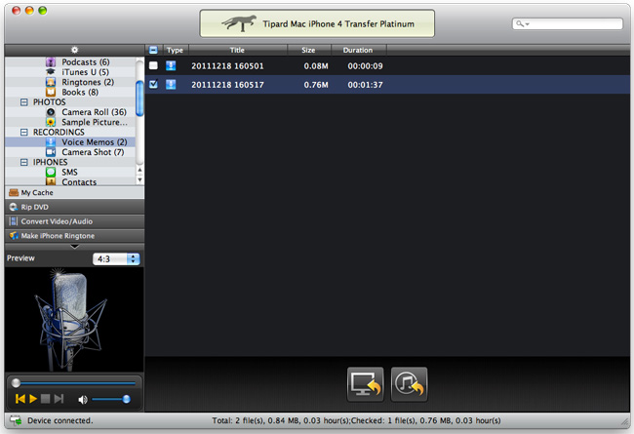Click the sidebar vertical scrollbar thumb
634x434 pixels.
tap(139, 99)
